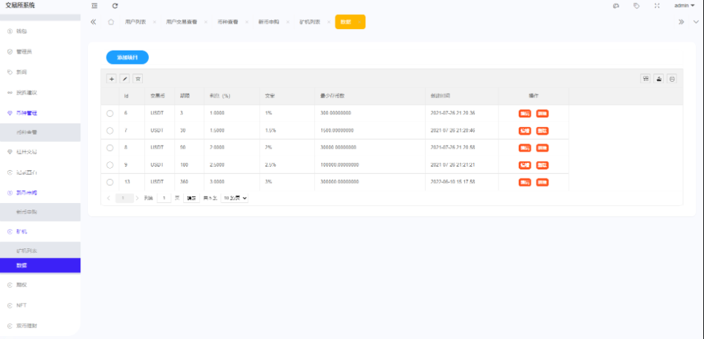Click the delete button for row id 8

(543, 148)
